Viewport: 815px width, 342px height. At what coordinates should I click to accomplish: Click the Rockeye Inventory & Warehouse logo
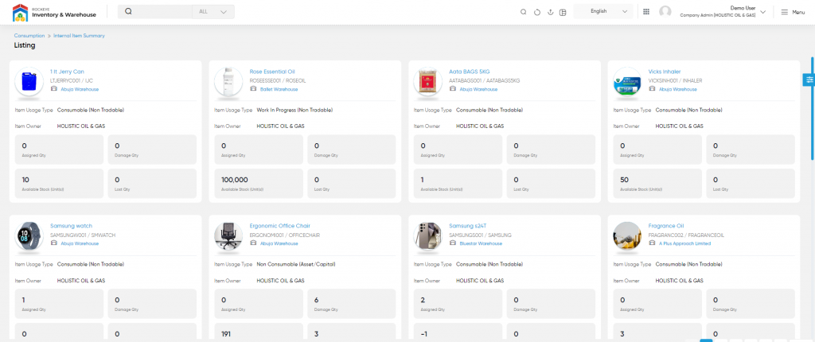coord(54,12)
